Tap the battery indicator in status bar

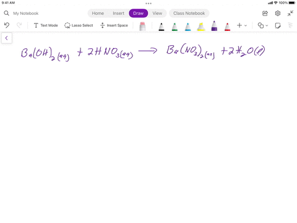coord(292,2)
